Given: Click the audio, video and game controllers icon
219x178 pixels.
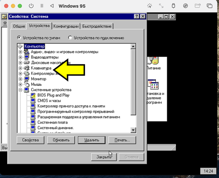Looking at the screenshot, I should (27, 52).
